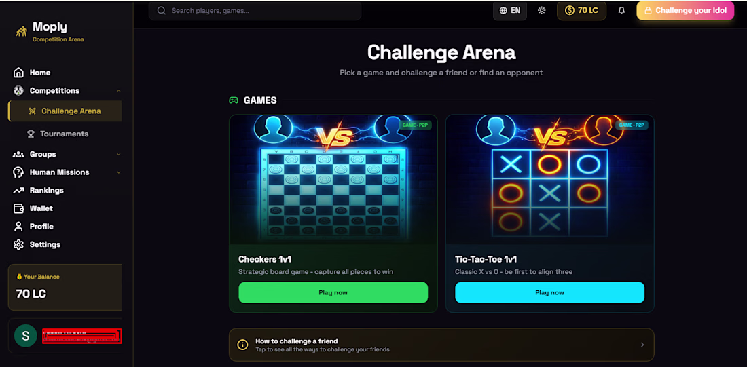747x367 pixels.
Task: Click the Search players, games field
Action: tap(255, 10)
